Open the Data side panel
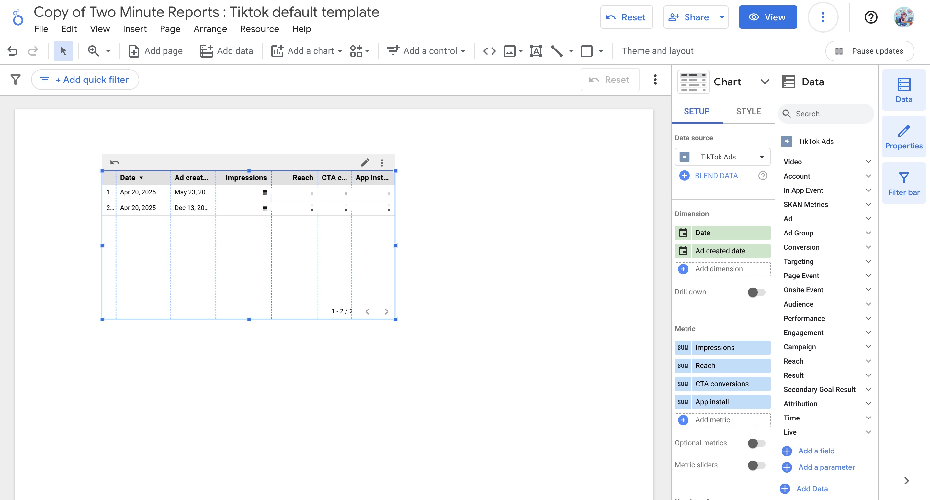 coord(904,90)
